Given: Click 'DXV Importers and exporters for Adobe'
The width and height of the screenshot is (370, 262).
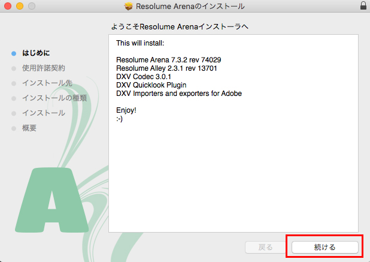Looking at the screenshot, I should pos(179,94).
